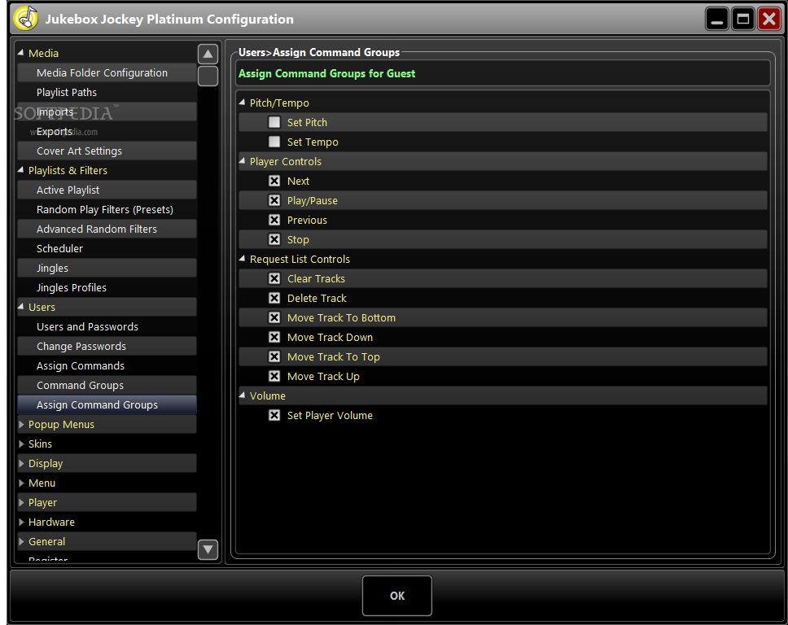This screenshot has width=788, height=625.
Task: Select Advanced Random Filters
Action: [107, 229]
